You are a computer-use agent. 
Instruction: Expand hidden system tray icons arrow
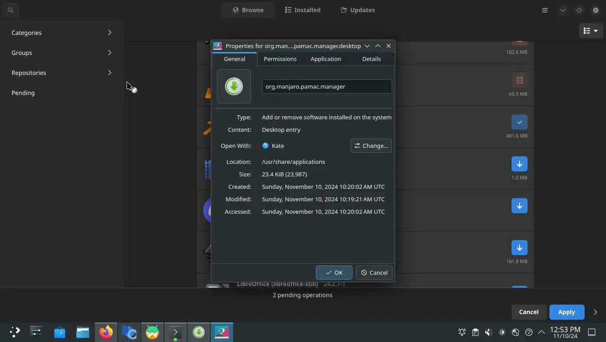tap(541, 332)
